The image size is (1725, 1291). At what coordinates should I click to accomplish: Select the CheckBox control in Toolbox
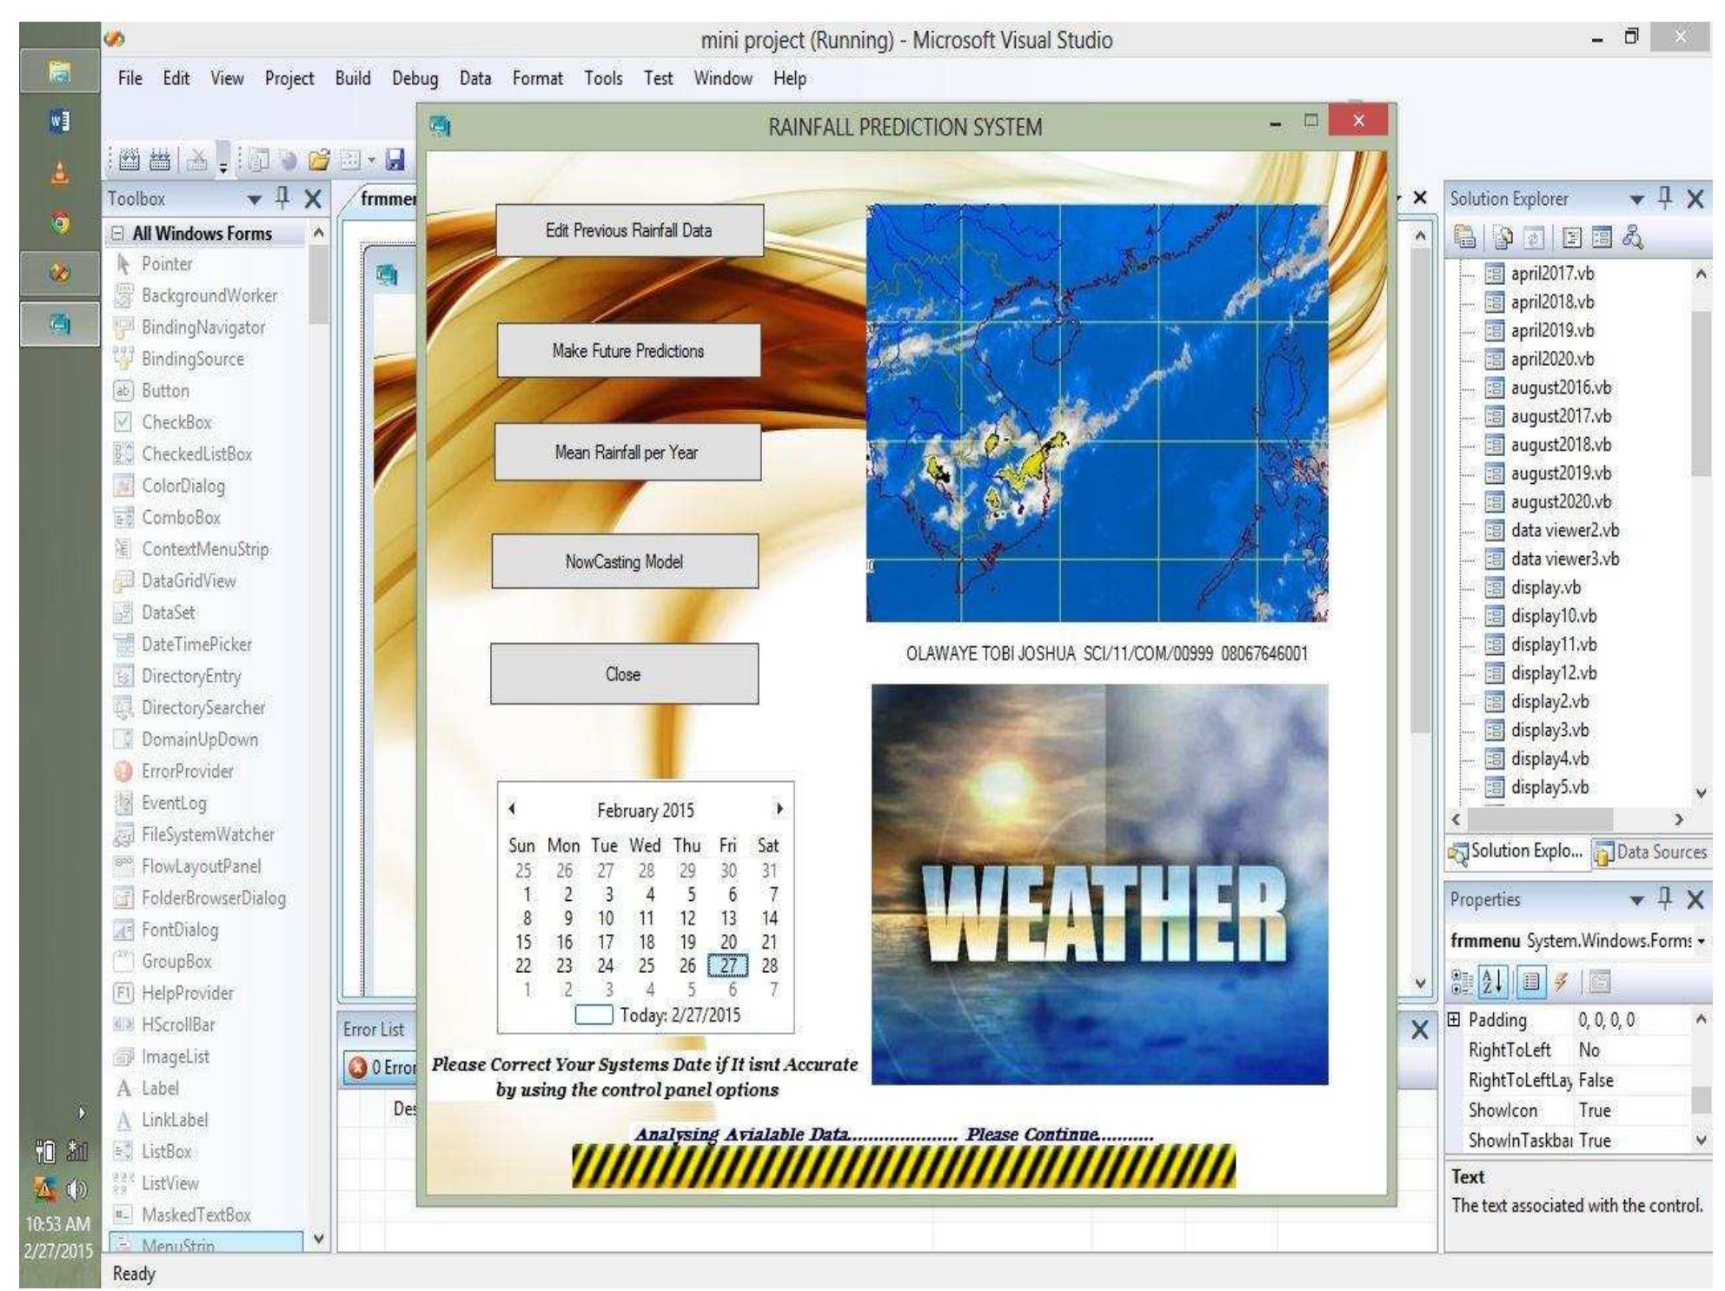pos(176,422)
